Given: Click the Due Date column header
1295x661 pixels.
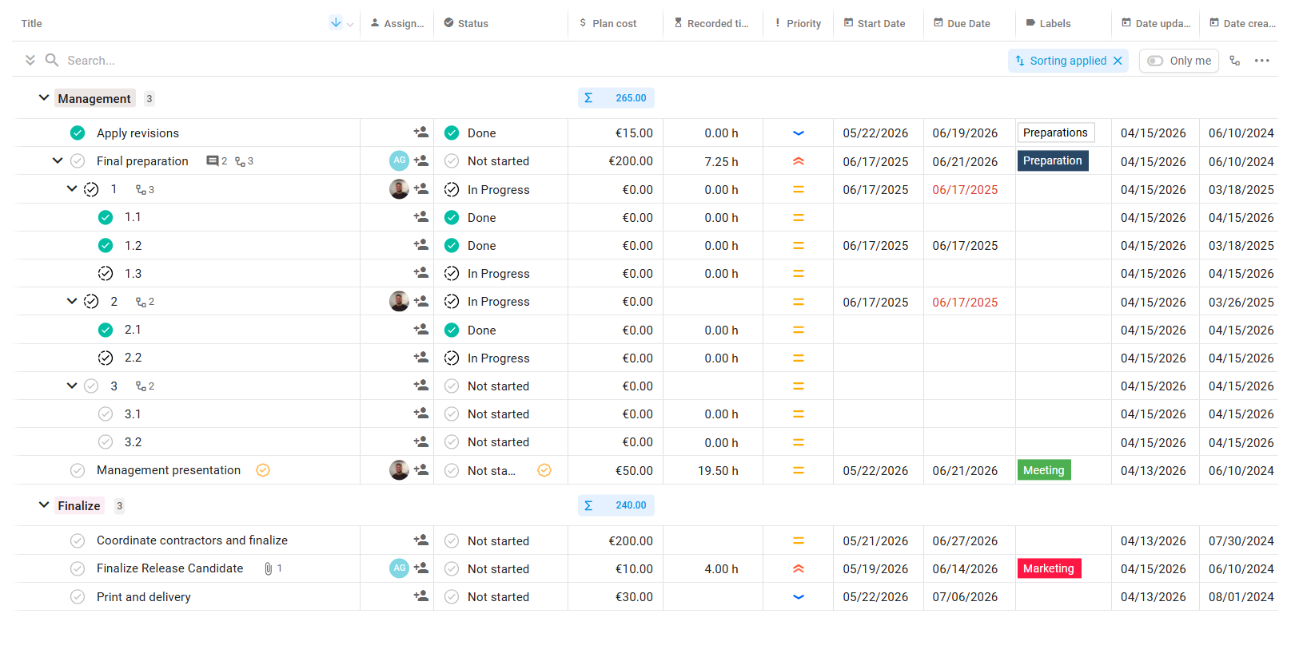Looking at the screenshot, I should [968, 24].
